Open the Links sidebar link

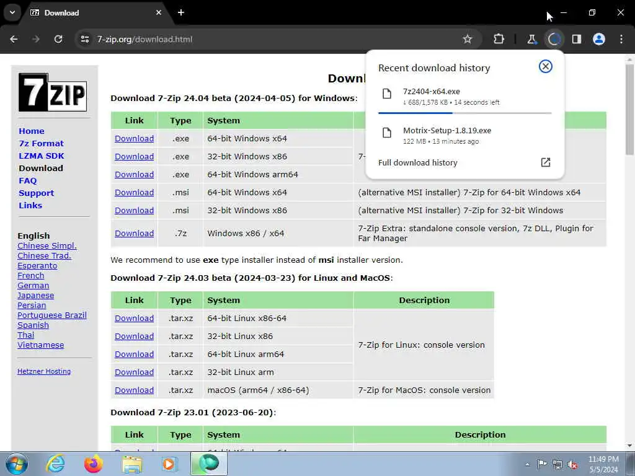pos(30,205)
